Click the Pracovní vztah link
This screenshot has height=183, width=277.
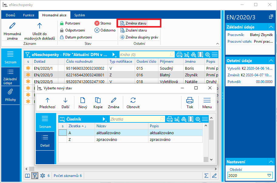point(240,42)
